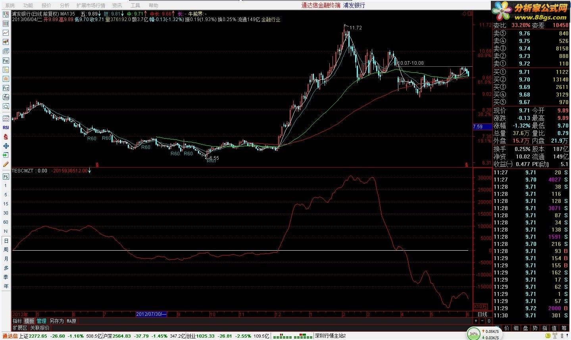Open the 资讯 menu

[x=117, y=5]
